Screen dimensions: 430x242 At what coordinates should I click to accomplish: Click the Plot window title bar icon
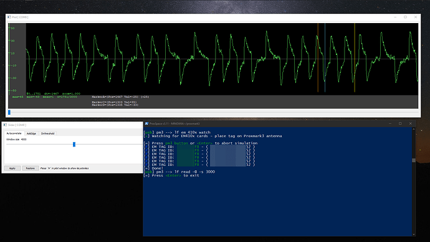9,17
